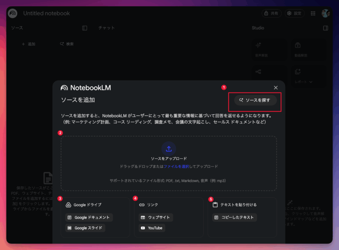Select the Studio panel heading
Viewport: 339px width, 250px height.
point(258,28)
